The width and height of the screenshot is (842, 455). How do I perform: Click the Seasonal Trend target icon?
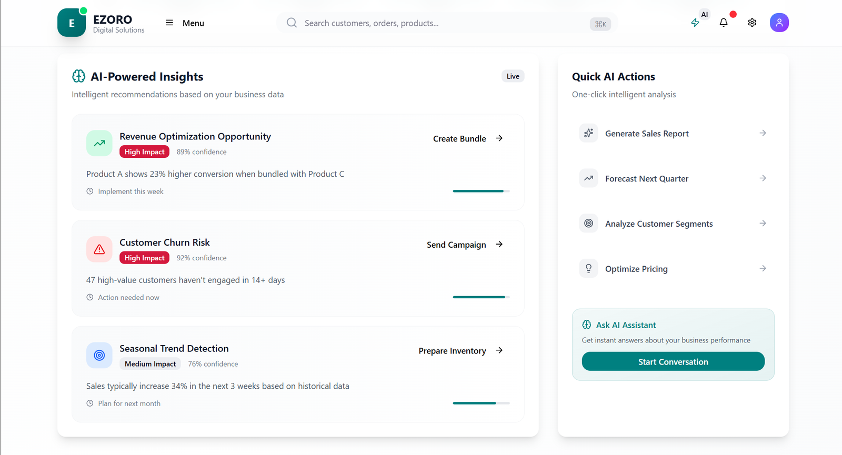click(x=99, y=356)
